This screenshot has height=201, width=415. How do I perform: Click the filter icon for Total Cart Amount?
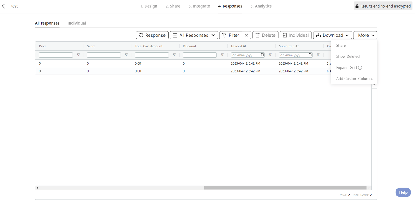coord(174,55)
